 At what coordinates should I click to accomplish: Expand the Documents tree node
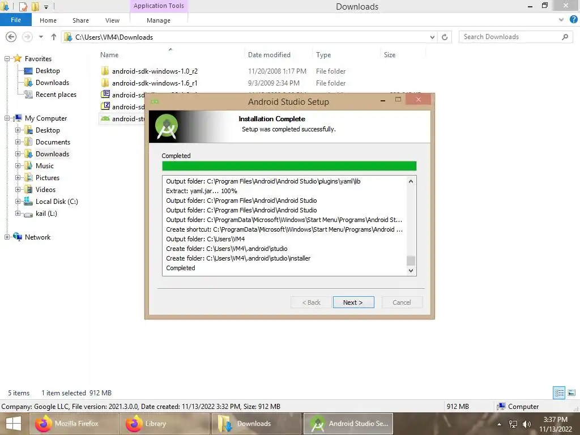coord(18,142)
